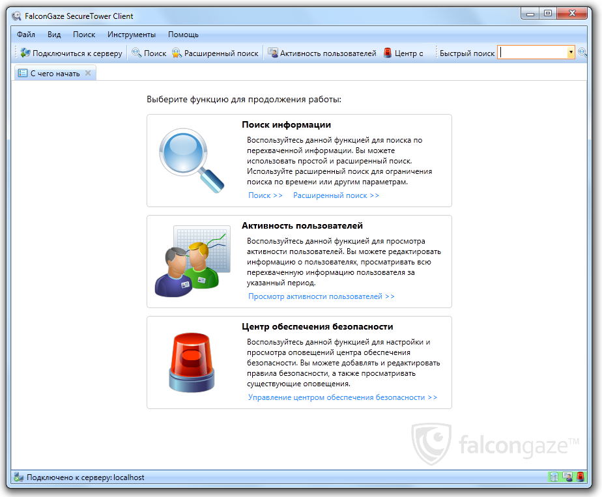Click Подключиться к серверу toolbar button

72,53
